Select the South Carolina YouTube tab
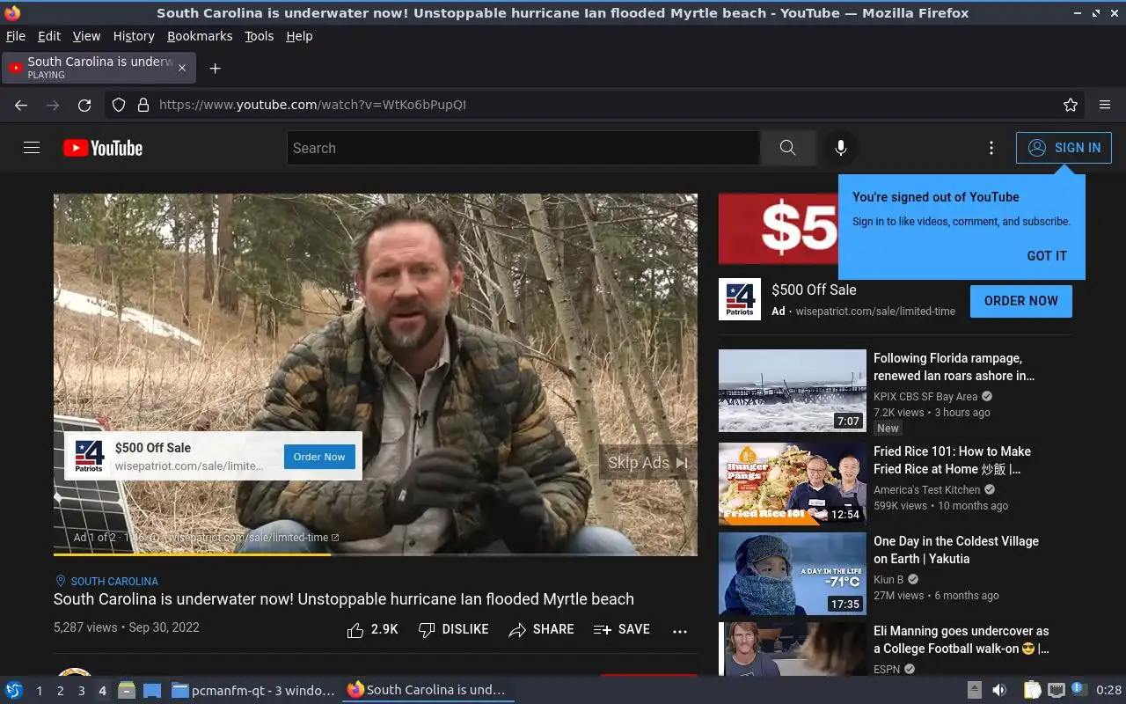This screenshot has height=704, width=1126. (99, 68)
